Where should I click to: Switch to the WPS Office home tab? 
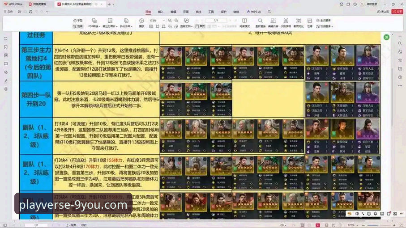click(x=13, y=4)
